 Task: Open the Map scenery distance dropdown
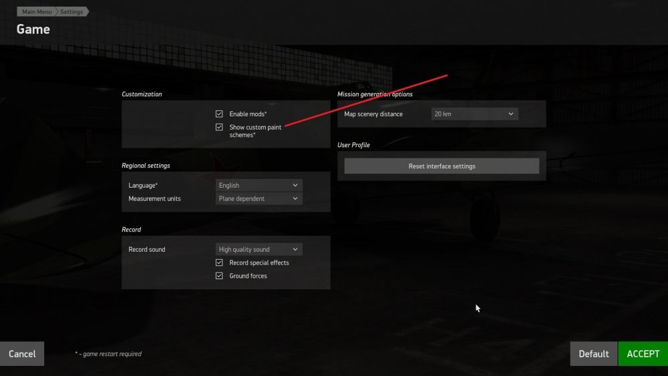(x=474, y=114)
